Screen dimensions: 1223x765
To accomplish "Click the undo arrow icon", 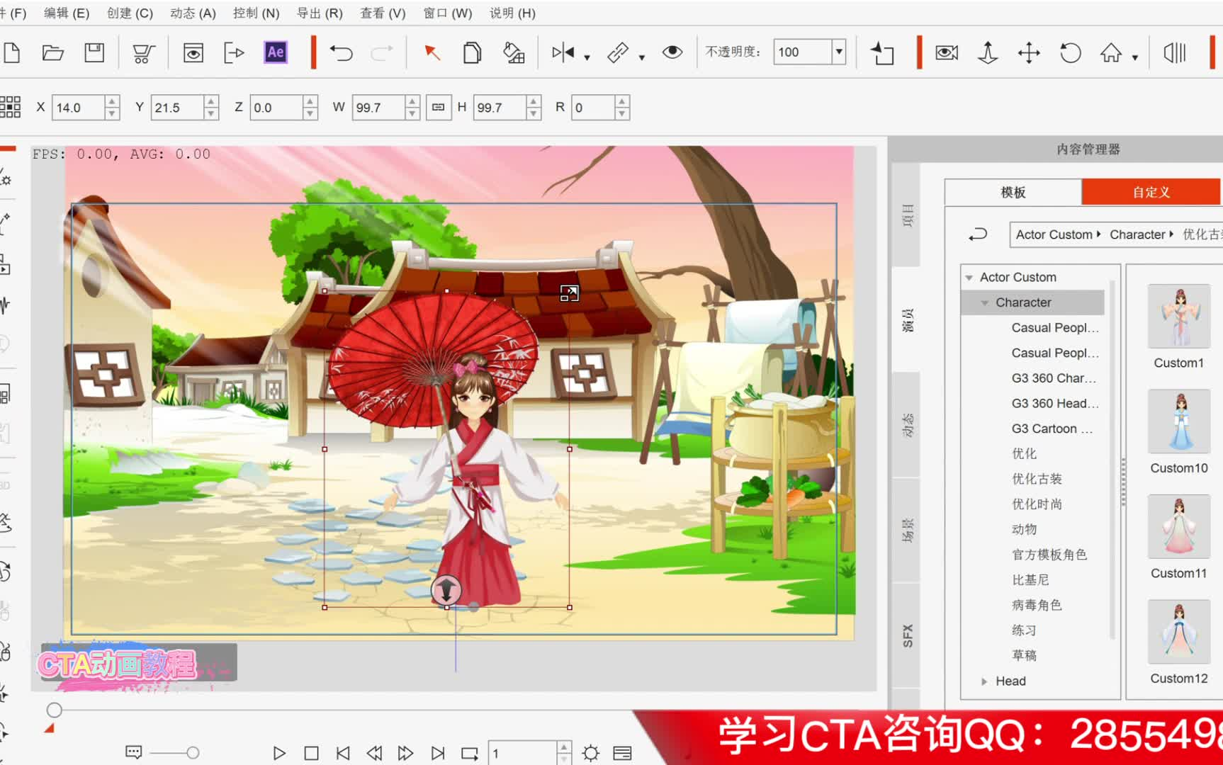I will tap(341, 52).
